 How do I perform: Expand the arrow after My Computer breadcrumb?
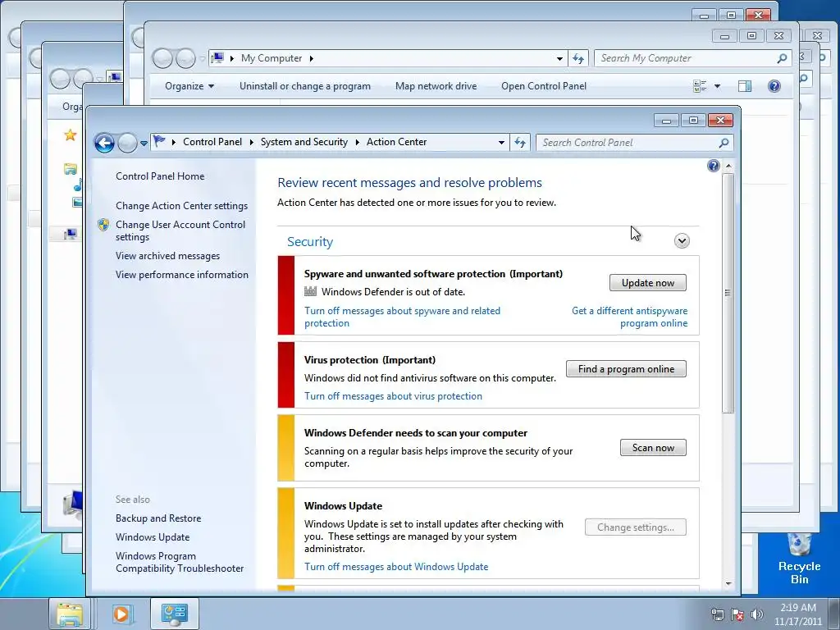coord(311,58)
